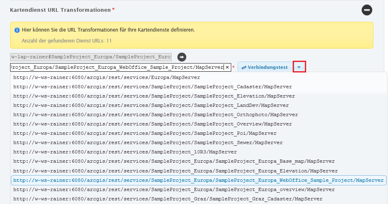
Task: Pick the SampleProject_Orthophoto/MapServer URL
Action: [x=199, y=115]
